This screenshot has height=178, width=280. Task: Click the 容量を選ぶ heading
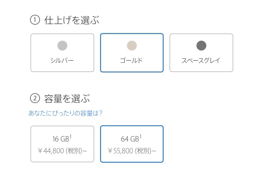point(67,99)
